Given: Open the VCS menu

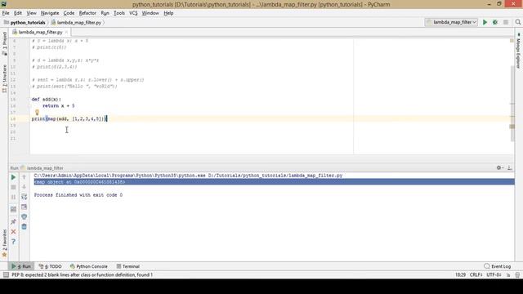Looking at the screenshot, I should [133, 13].
